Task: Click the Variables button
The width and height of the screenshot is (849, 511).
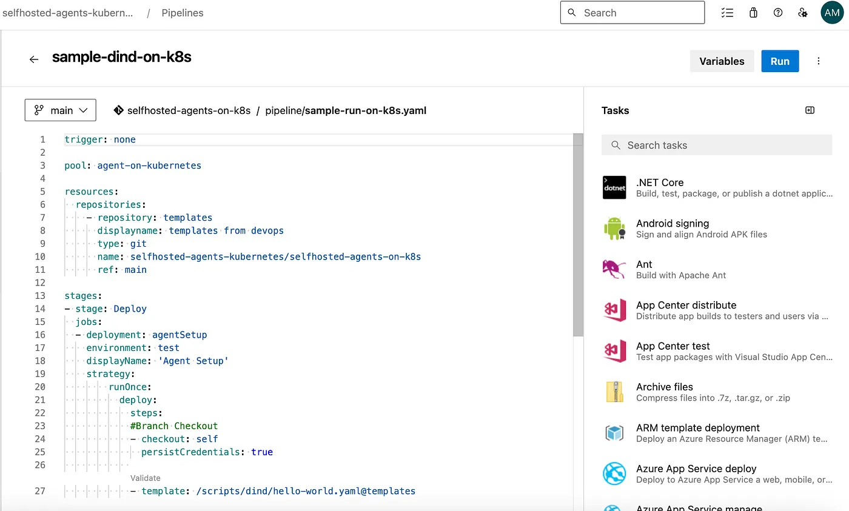Action: coord(722,61)
